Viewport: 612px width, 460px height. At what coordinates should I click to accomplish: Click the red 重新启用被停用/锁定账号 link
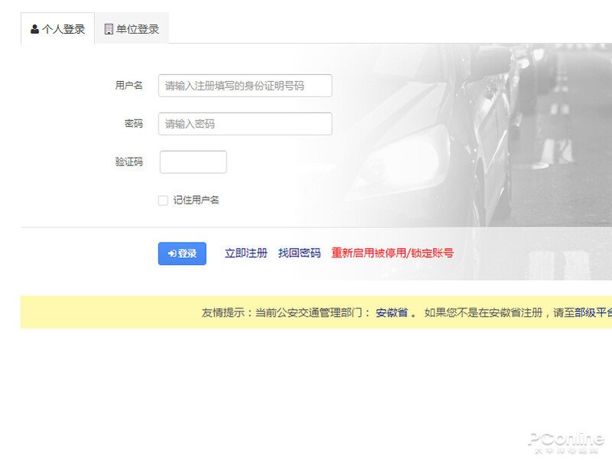tap(392, 252)
